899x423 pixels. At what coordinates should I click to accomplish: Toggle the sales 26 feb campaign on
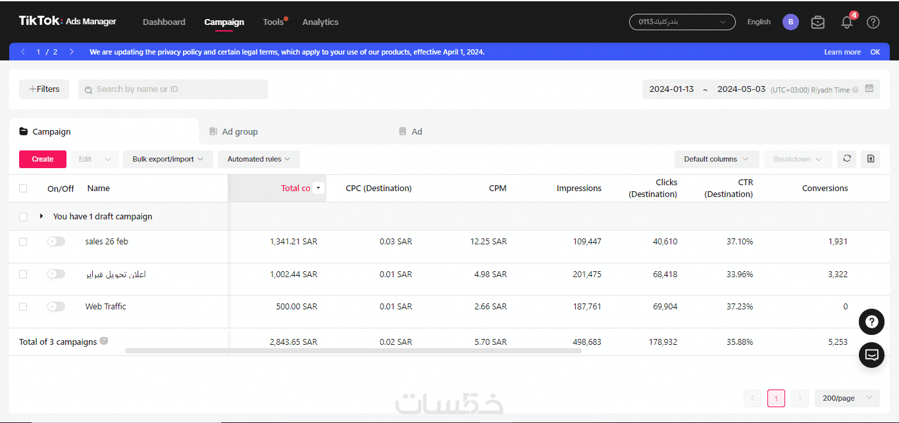click(56, 242)
